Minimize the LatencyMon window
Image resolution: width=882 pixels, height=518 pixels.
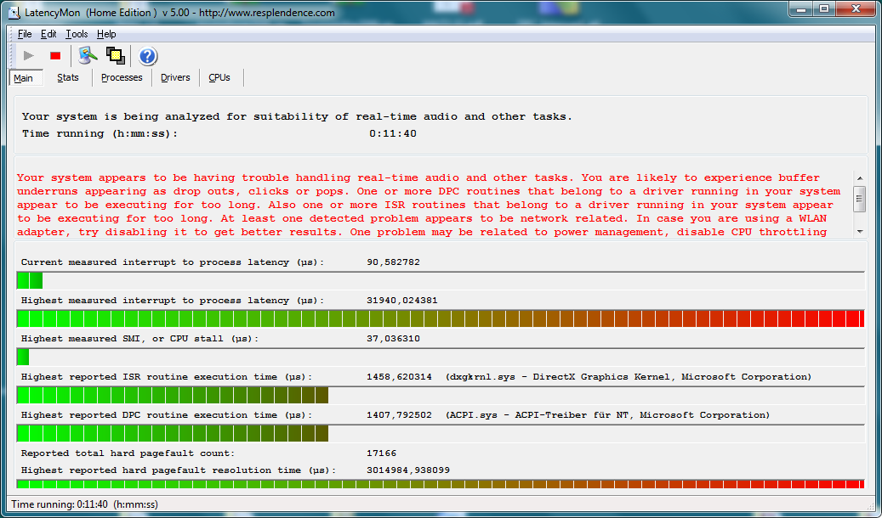(801, 9)
